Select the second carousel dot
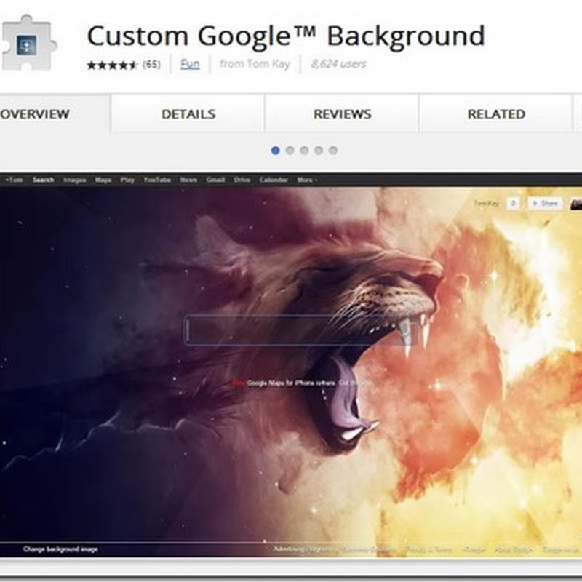582x582 pixels. coord(290,151)
